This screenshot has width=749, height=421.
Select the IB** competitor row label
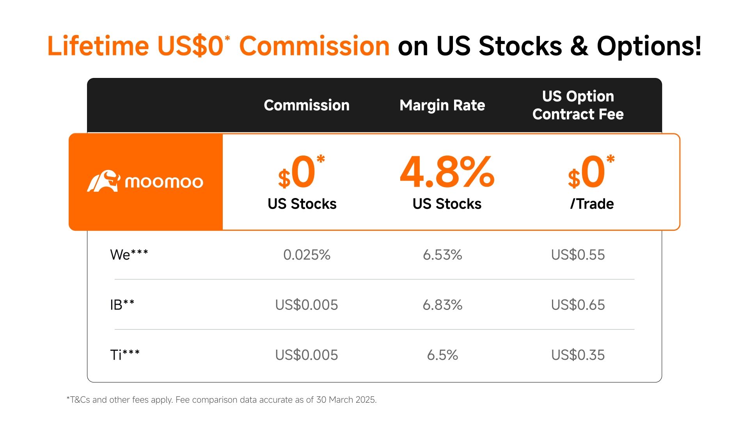tap(122, 305)
